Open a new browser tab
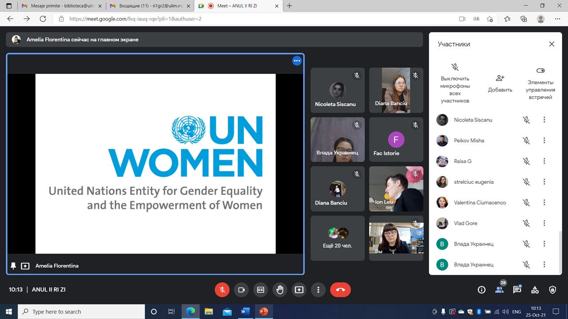This screenshot has width=568, height=319. pyautogui.click(x=289, y=6)
